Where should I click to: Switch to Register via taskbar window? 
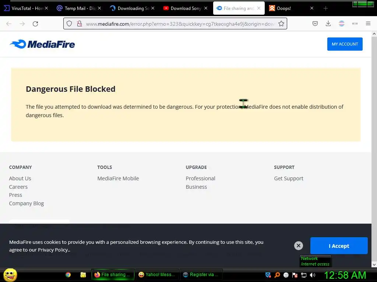click(x=201, y=275)
